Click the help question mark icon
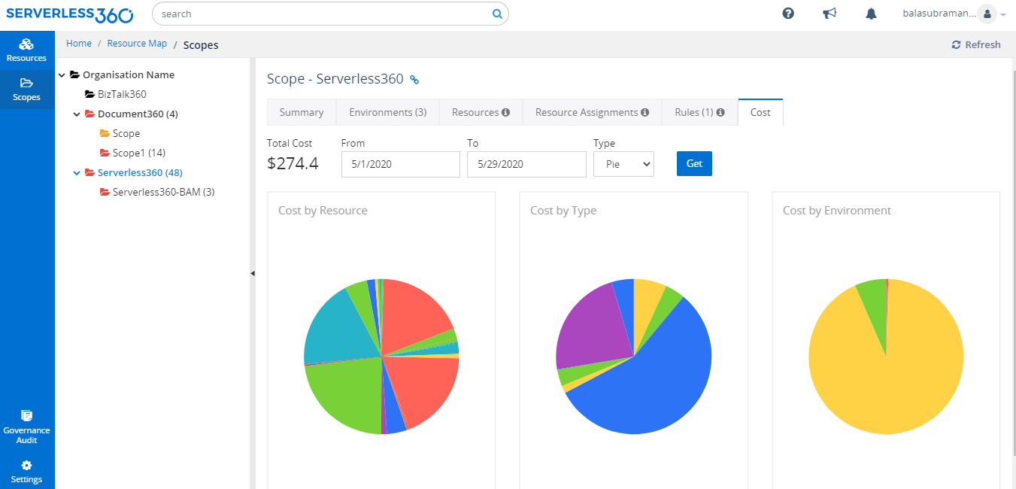Screen dimensions: 1016x489 788,14
